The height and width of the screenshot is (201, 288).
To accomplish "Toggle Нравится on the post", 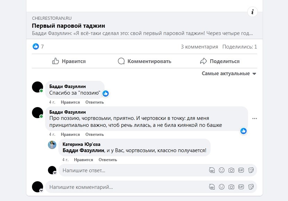I will [x=69, y=61].
